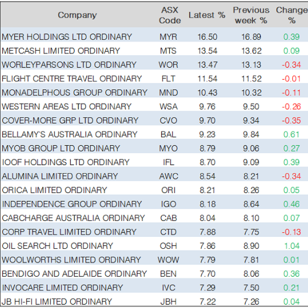Select the Previous week % header
Screen dimensions: 308x308
[251, 15]
